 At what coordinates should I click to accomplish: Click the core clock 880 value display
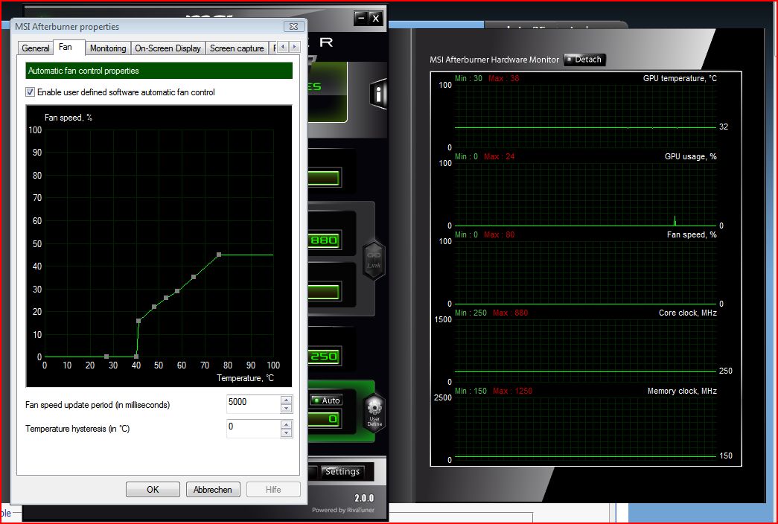324,240
